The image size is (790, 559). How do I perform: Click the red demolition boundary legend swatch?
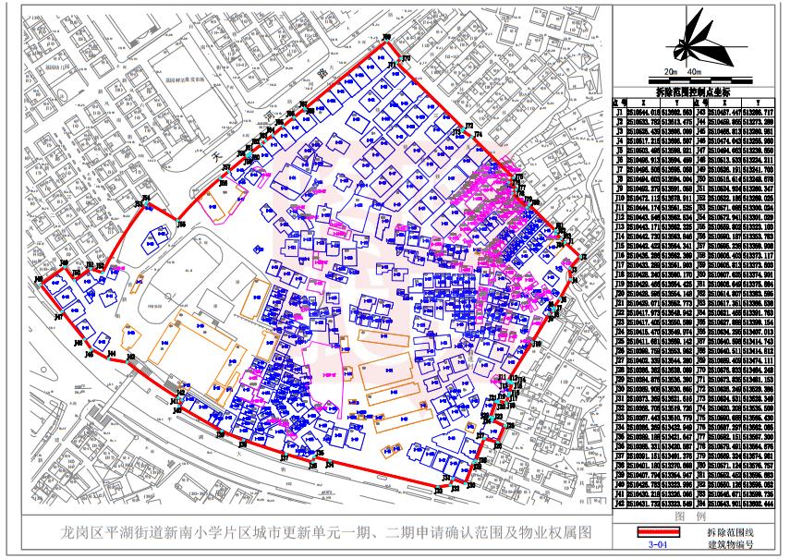pos(659,532)
